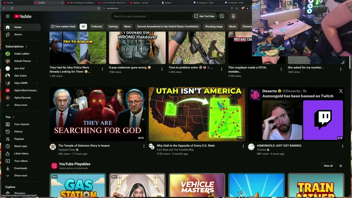This screenshot has height=198, width=352.
Task: Click the search magnifier button
Action: (222, 16)
